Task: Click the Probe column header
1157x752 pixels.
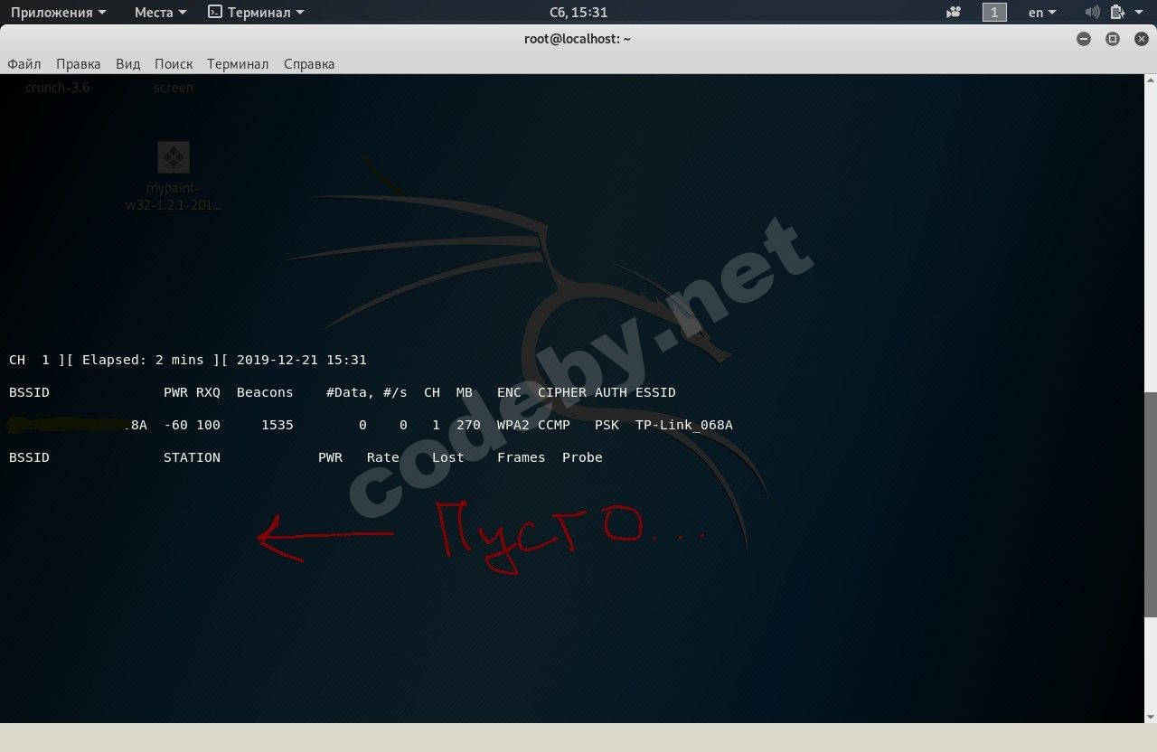Action: pos(582,457)
